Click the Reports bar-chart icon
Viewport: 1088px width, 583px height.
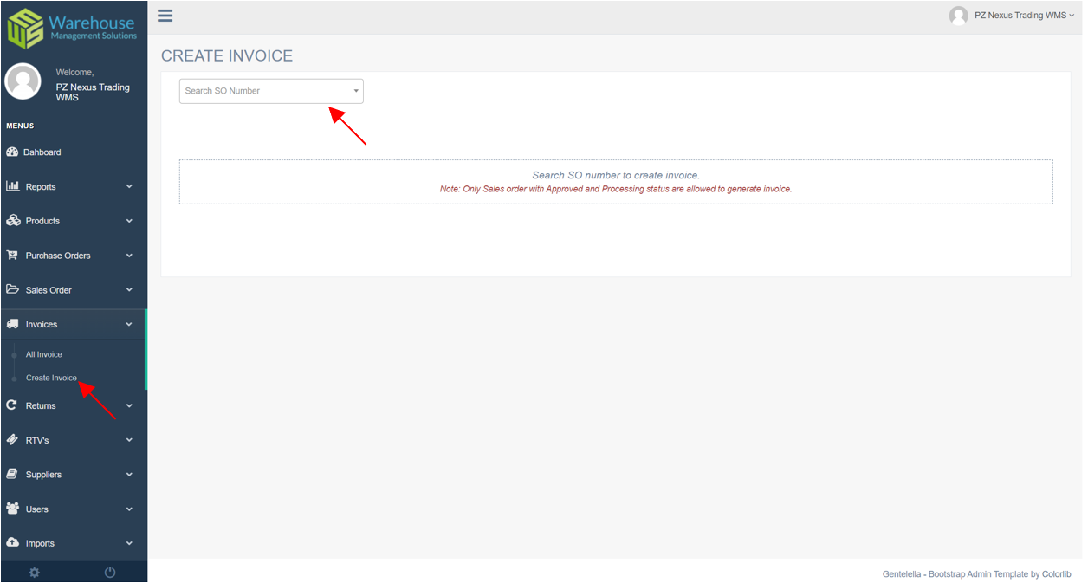point(12,186)
